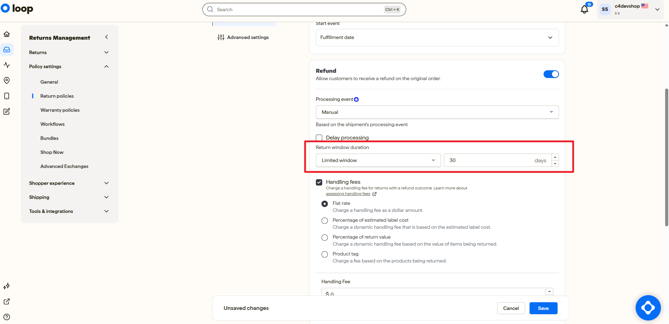Viewport: 669px width, 324px height.
Task: Collapse the Returns Management panel
Action: click(106, 37)
